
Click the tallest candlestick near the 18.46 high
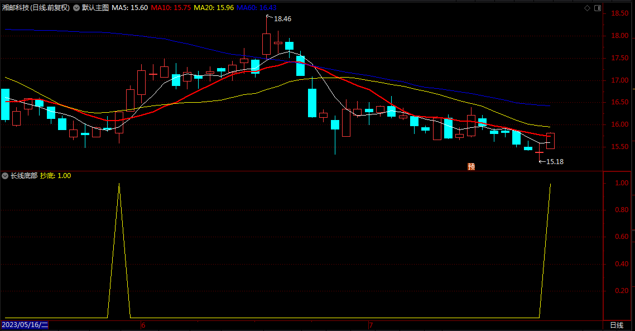267,44
